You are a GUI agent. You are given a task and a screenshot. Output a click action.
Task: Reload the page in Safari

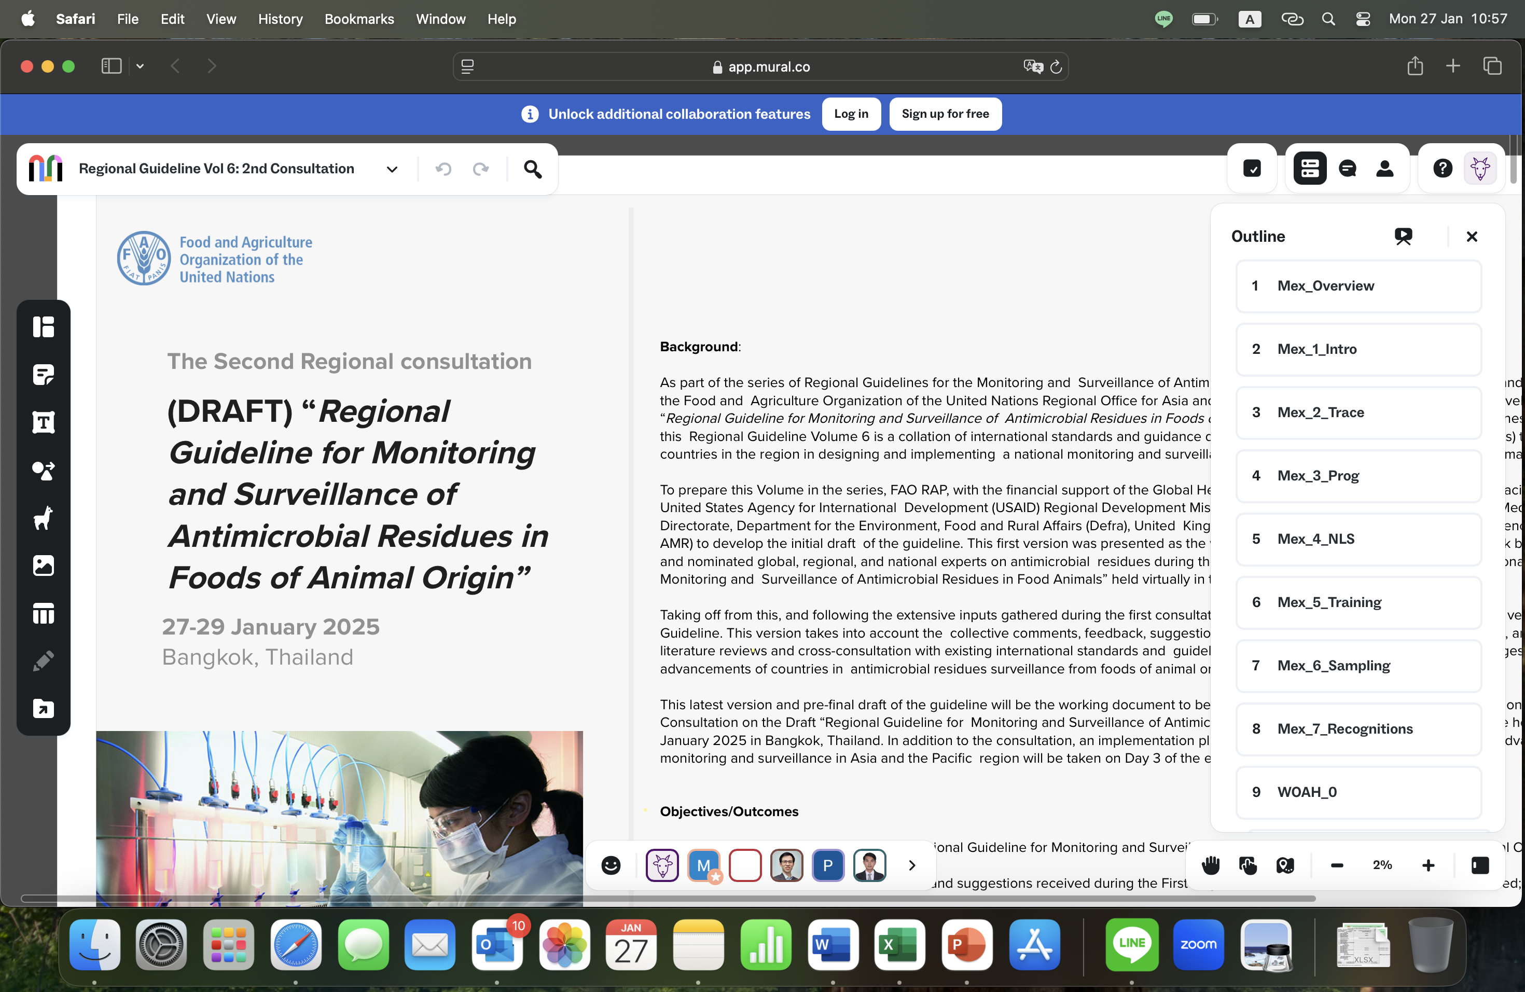(1056, 66)
